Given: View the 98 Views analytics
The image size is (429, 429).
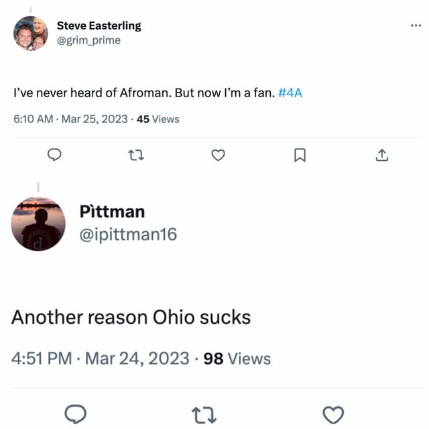Looking at the screenshot, I should pyautogui.click(x=237, y=358).
